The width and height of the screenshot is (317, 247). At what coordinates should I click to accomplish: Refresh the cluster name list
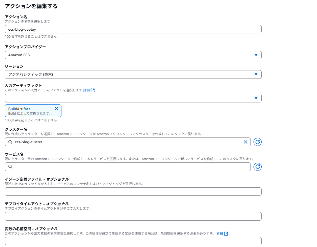click(258, 142)
